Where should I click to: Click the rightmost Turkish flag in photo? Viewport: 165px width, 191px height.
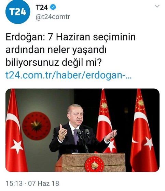click(x=144, y=130)
